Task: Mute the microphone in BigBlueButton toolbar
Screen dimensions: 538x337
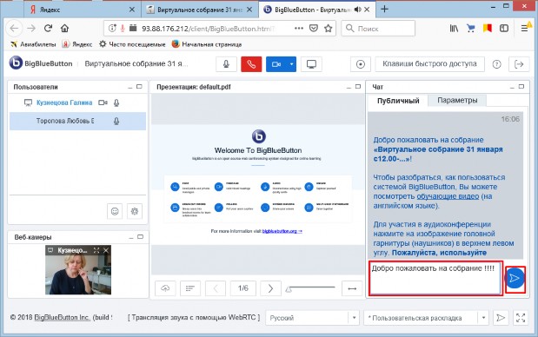Action: click(x=226, y=64)
